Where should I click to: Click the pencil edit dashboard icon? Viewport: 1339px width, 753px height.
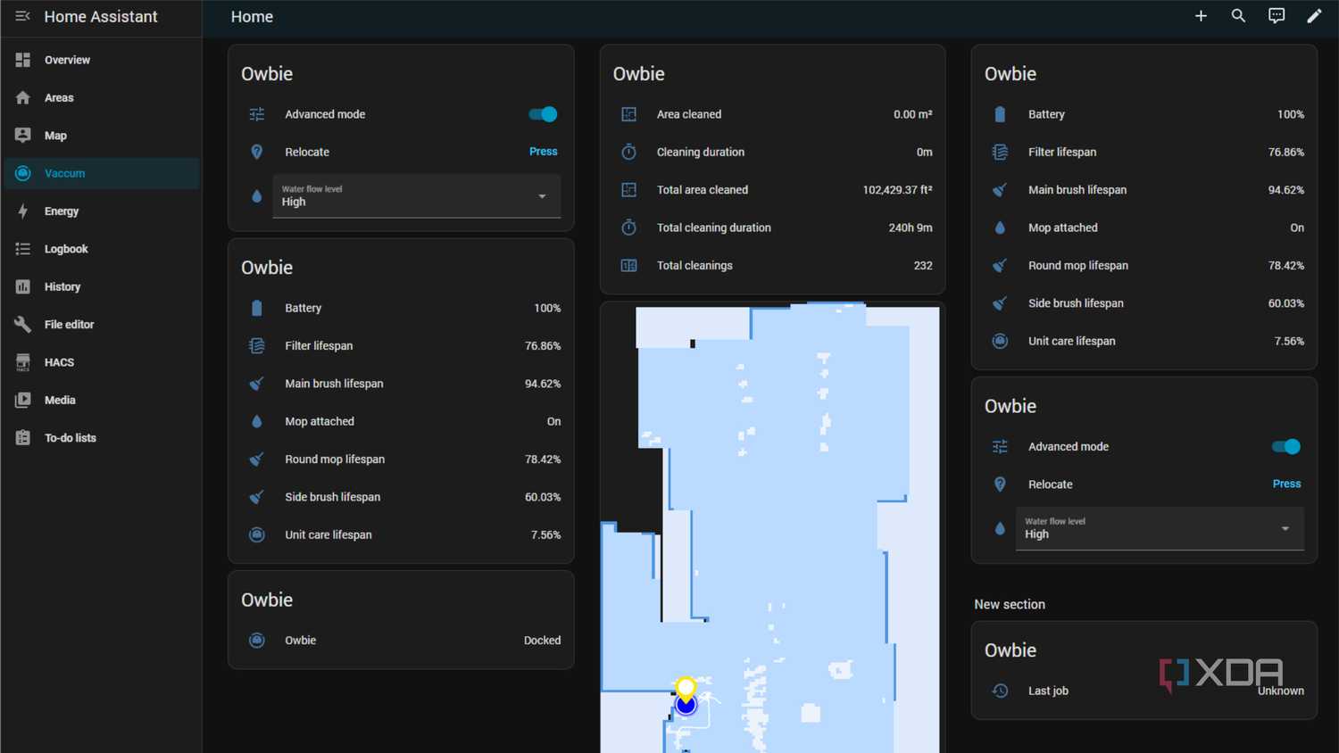click(x=1314, y=16)
